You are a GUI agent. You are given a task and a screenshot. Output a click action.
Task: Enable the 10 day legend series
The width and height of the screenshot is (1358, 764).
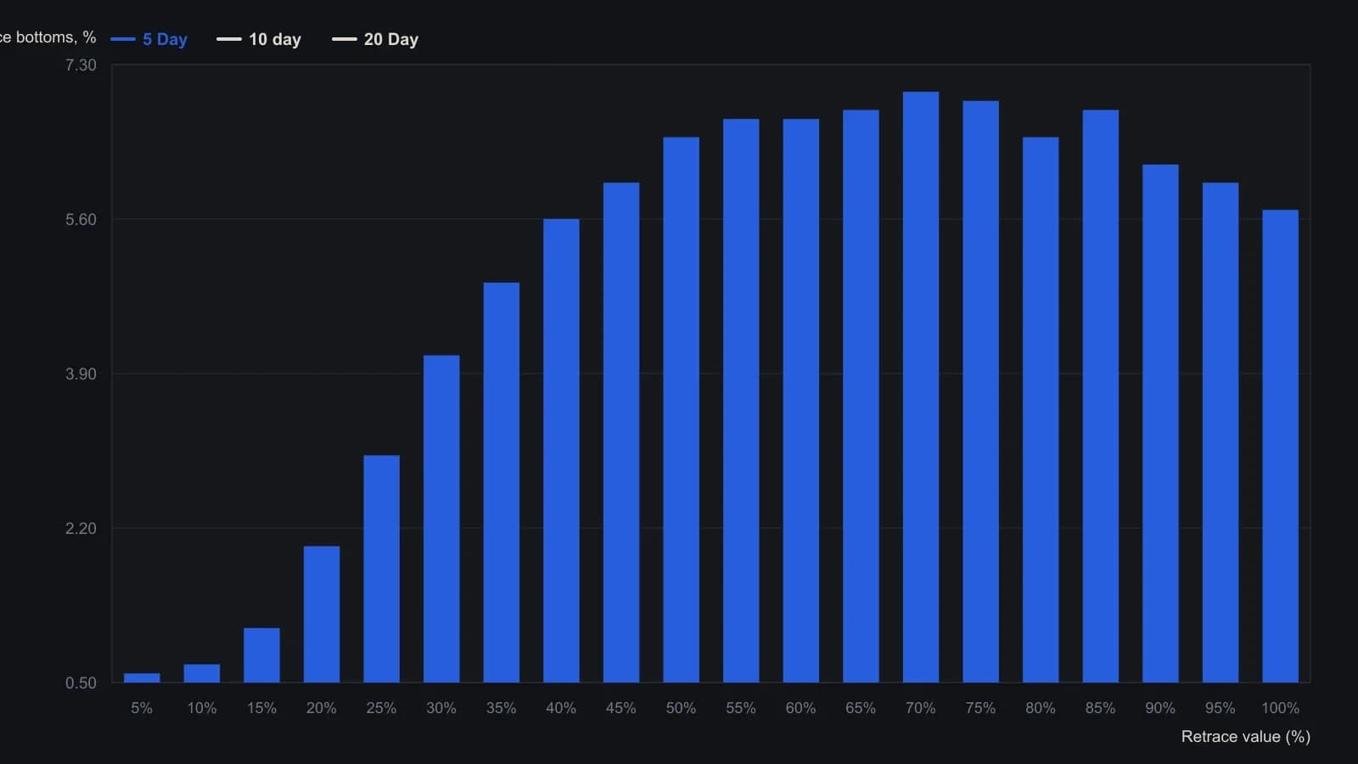tap(259, 39)
